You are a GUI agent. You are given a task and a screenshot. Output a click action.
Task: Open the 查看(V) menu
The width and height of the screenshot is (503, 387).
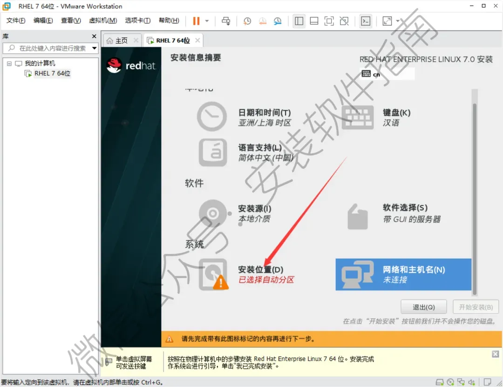point(71,20)
